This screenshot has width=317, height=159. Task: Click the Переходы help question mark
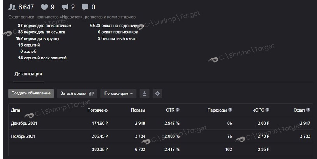click(x=230, y=110)
